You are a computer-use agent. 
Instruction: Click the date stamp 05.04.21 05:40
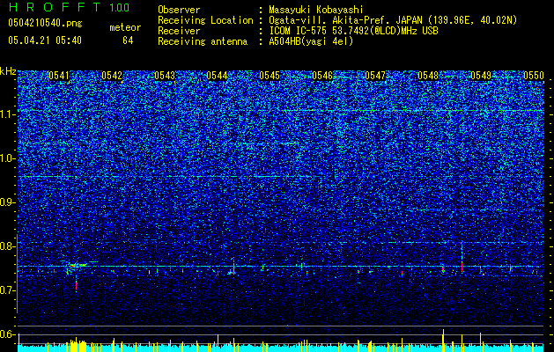coord(45,40)
